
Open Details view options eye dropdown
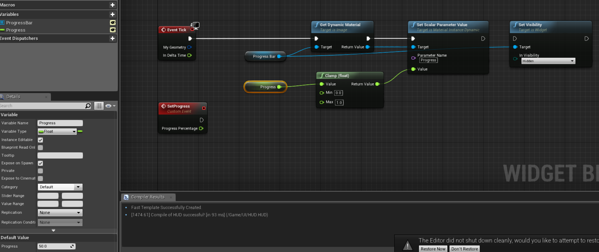tap(110, 106)
